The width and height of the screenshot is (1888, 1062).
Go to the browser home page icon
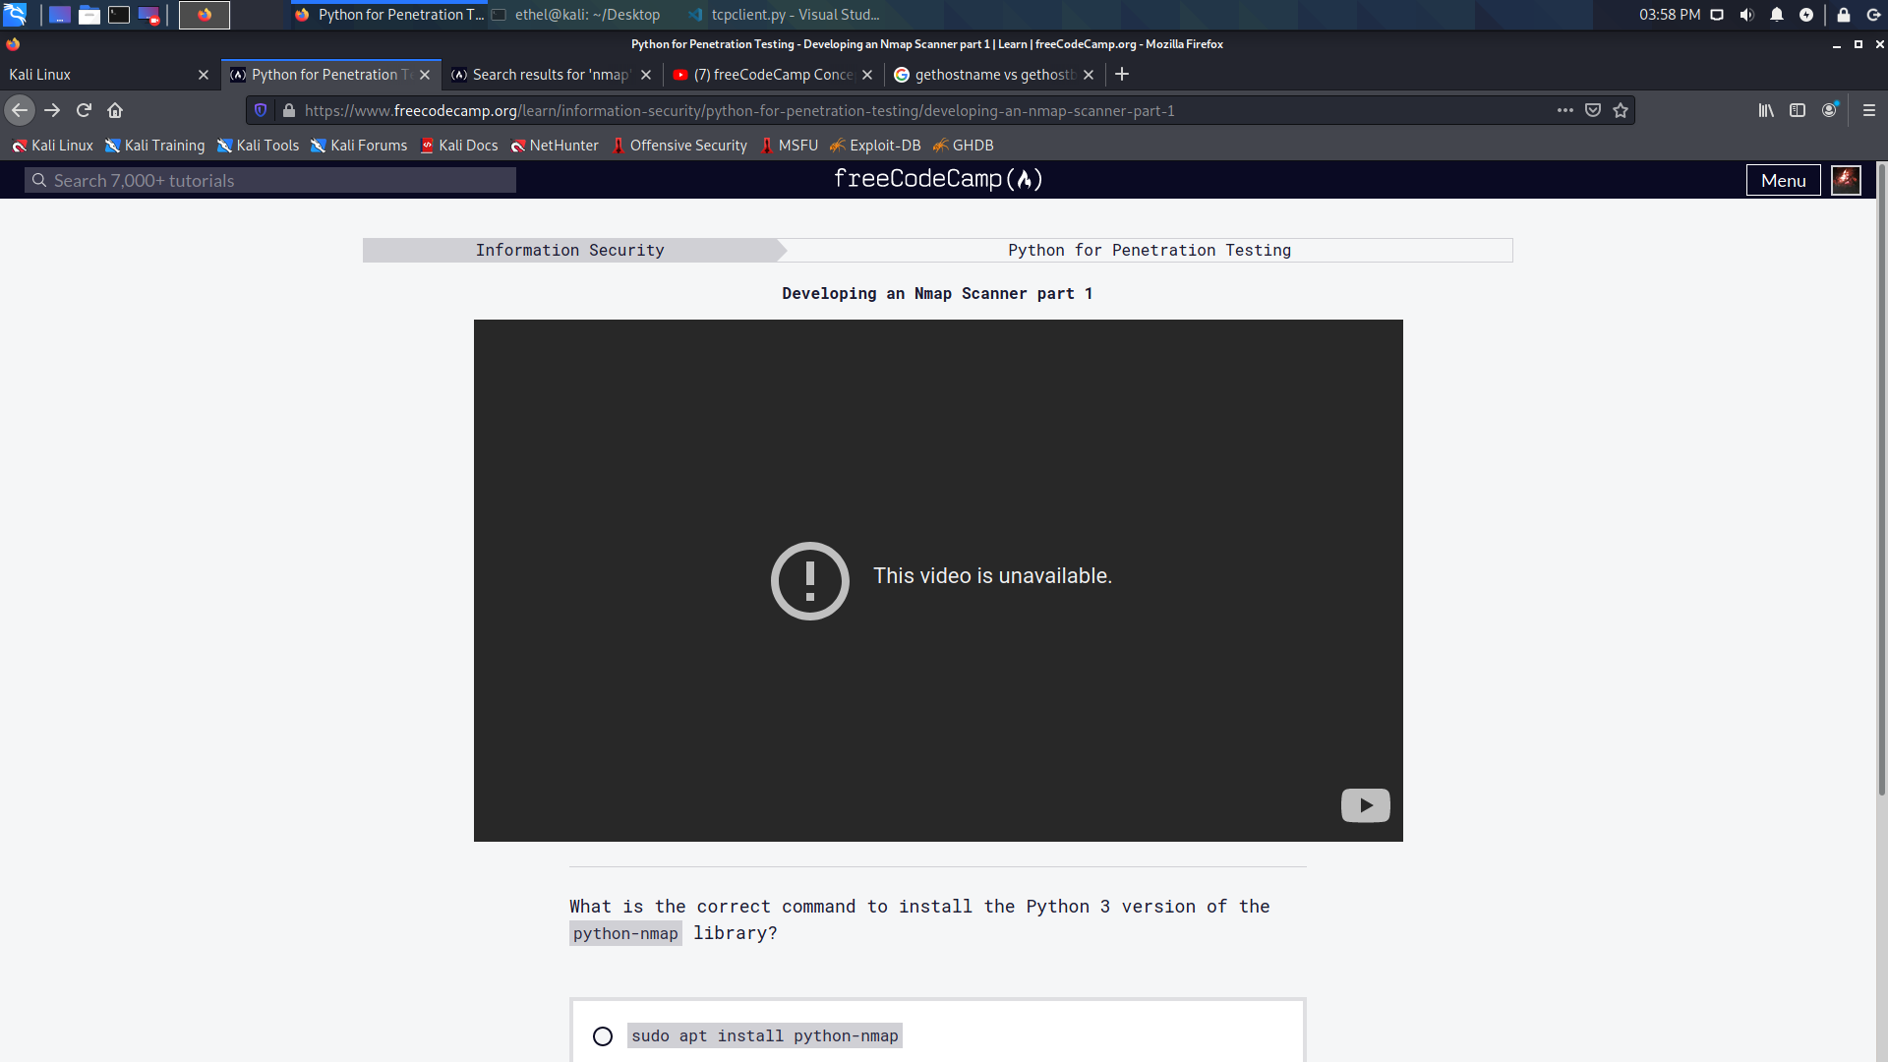pos(115,110)
